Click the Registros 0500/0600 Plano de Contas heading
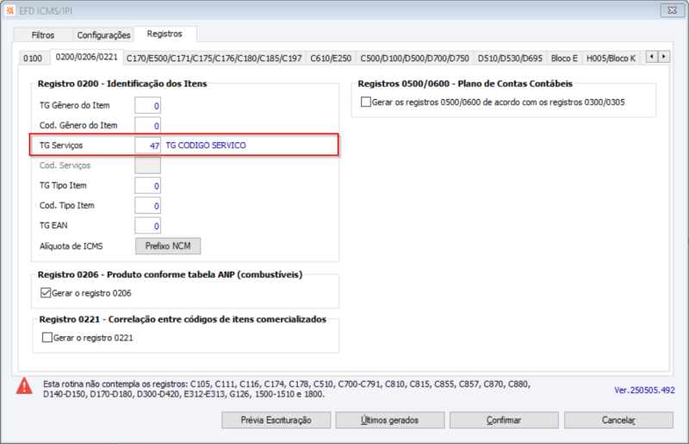Image resolution: width=689 pixels, height=444 pixels. [465, 84]
